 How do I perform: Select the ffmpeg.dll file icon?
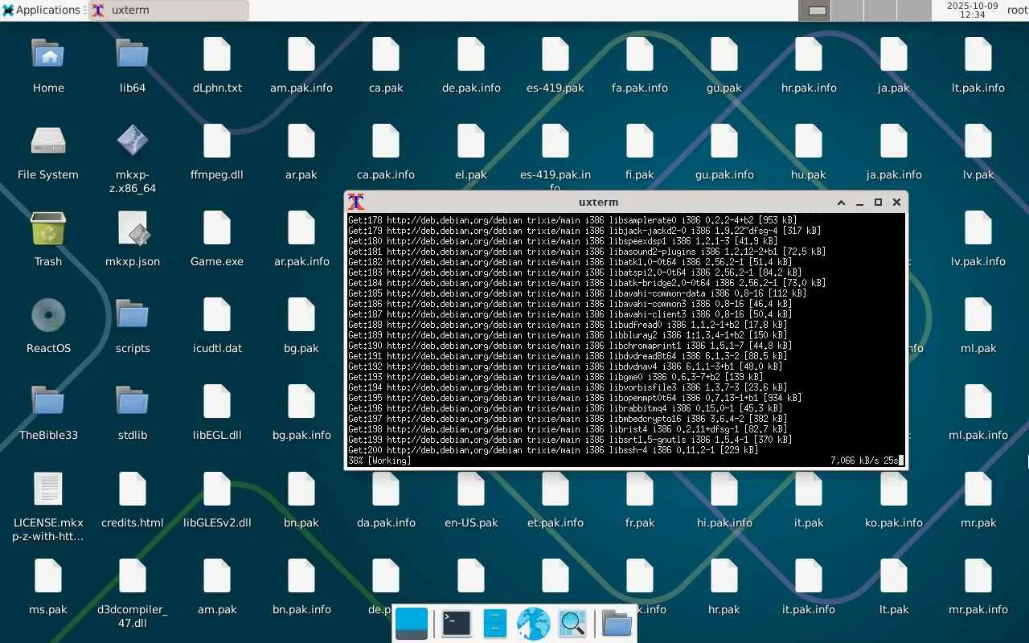click(x=217, y=141)
